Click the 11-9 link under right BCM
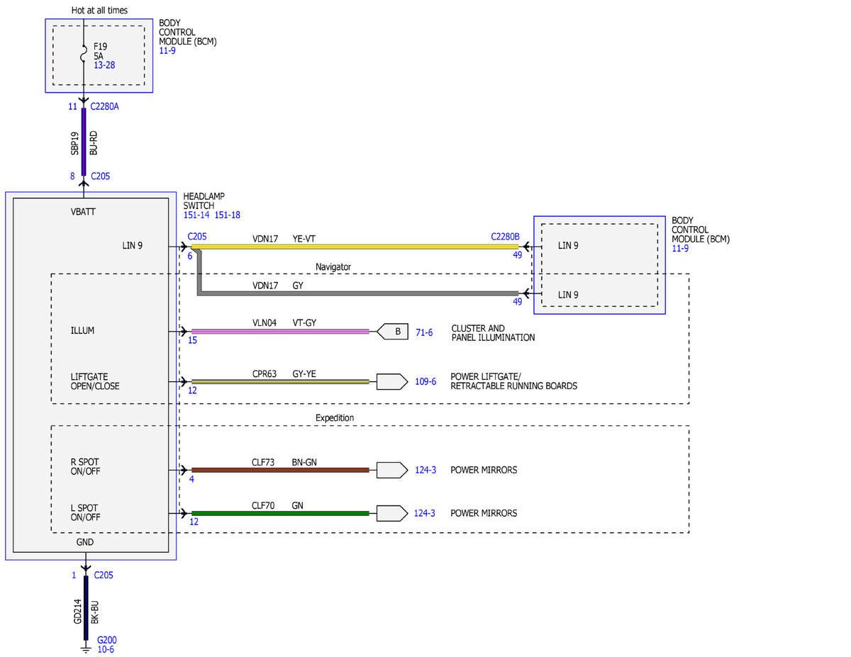The width and height of the screenshot is (851, 657). [x=680, y=249]
